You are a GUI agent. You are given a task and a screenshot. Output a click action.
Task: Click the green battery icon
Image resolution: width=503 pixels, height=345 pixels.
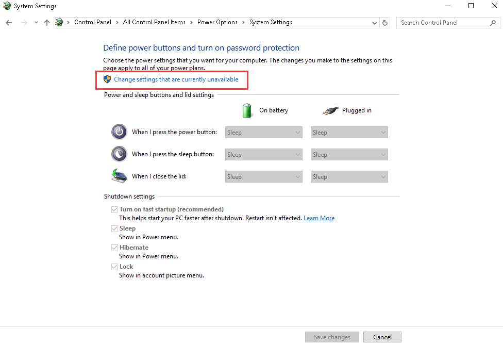point(247,110)
